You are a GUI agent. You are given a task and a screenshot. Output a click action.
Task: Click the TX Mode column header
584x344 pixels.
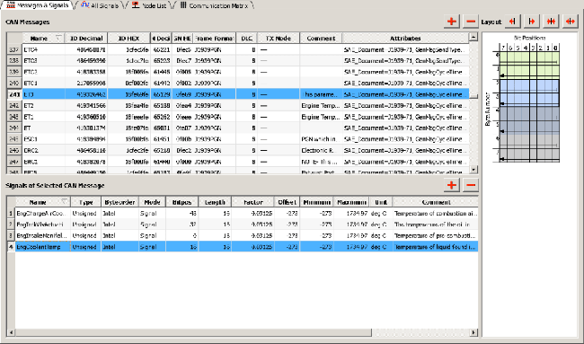279,38
